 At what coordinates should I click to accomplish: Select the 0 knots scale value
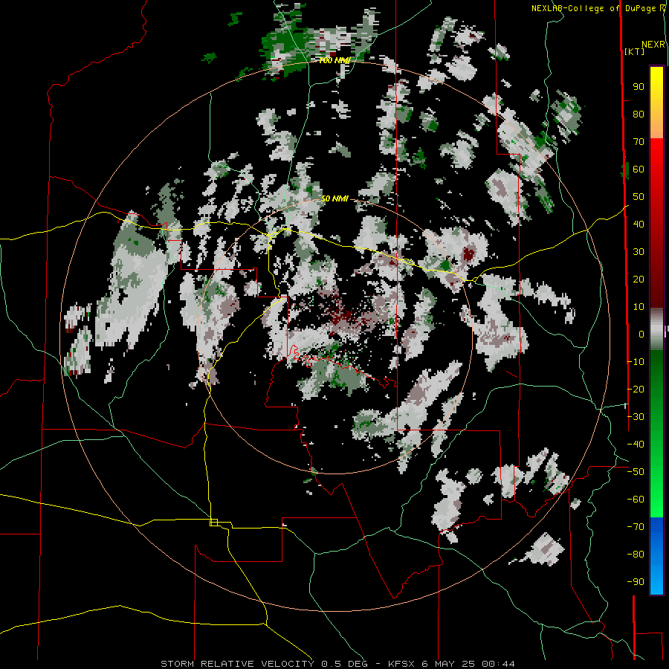coord(641,334)
